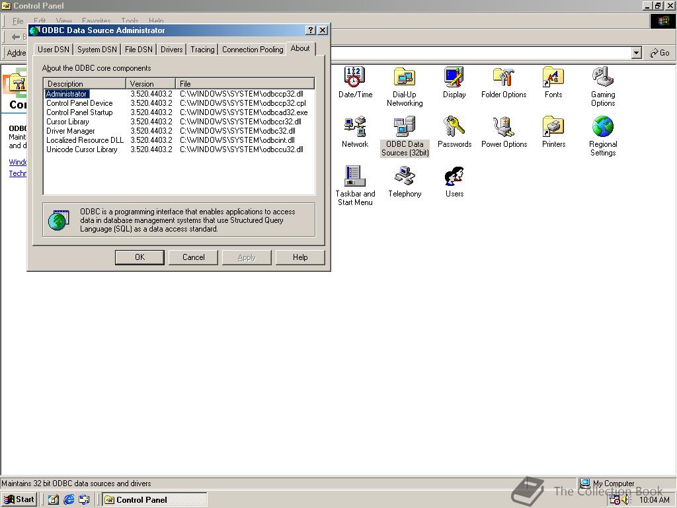Click the odbcad32.exe file path
This screenshot has width=677, height=508.
244,112
